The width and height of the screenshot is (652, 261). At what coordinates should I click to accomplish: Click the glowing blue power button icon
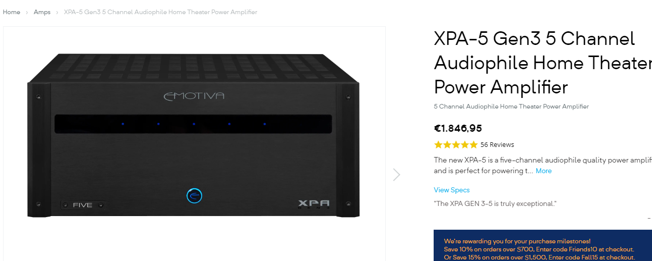[194, 196]
